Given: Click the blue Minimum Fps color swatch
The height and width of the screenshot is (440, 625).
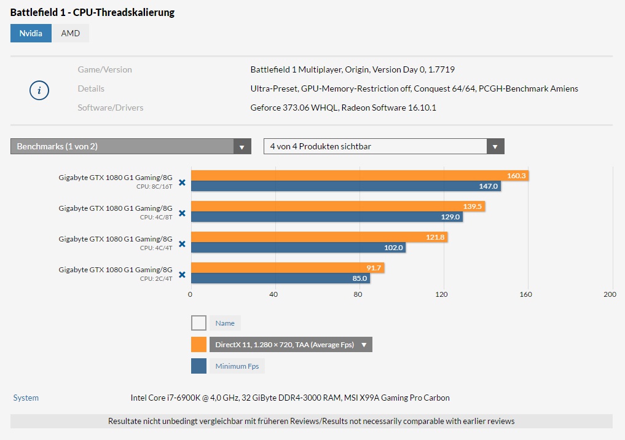Looking at the screenshot, I should click(199, 366).
